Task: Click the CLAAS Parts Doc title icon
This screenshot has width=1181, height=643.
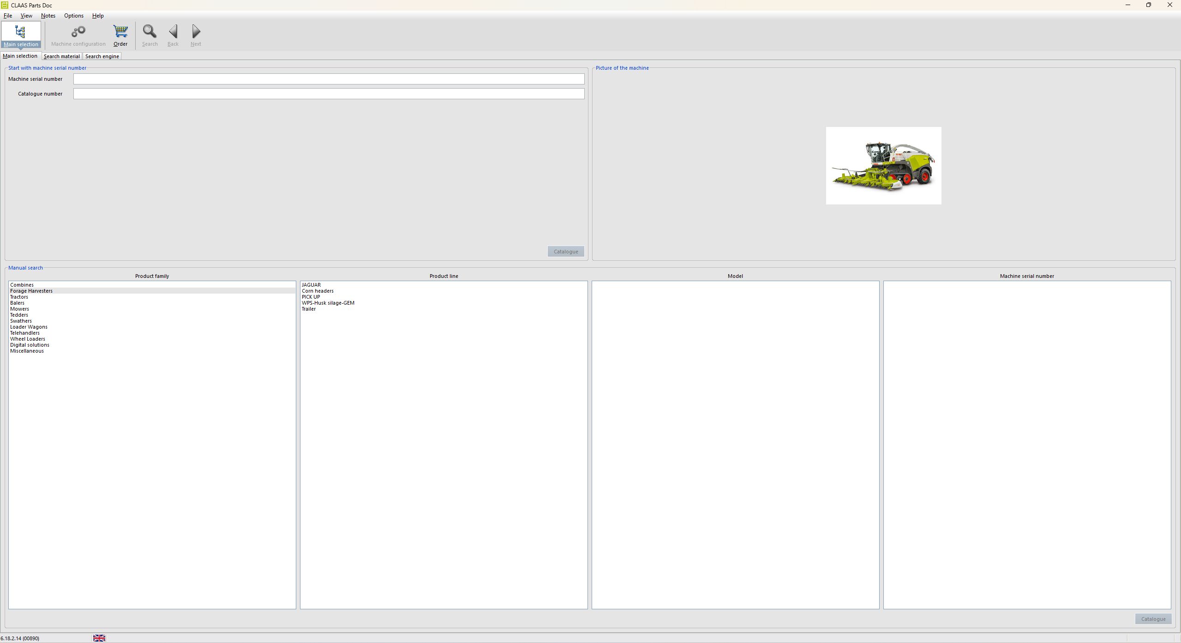Action: pyautogui.click(x=5, y=5)
